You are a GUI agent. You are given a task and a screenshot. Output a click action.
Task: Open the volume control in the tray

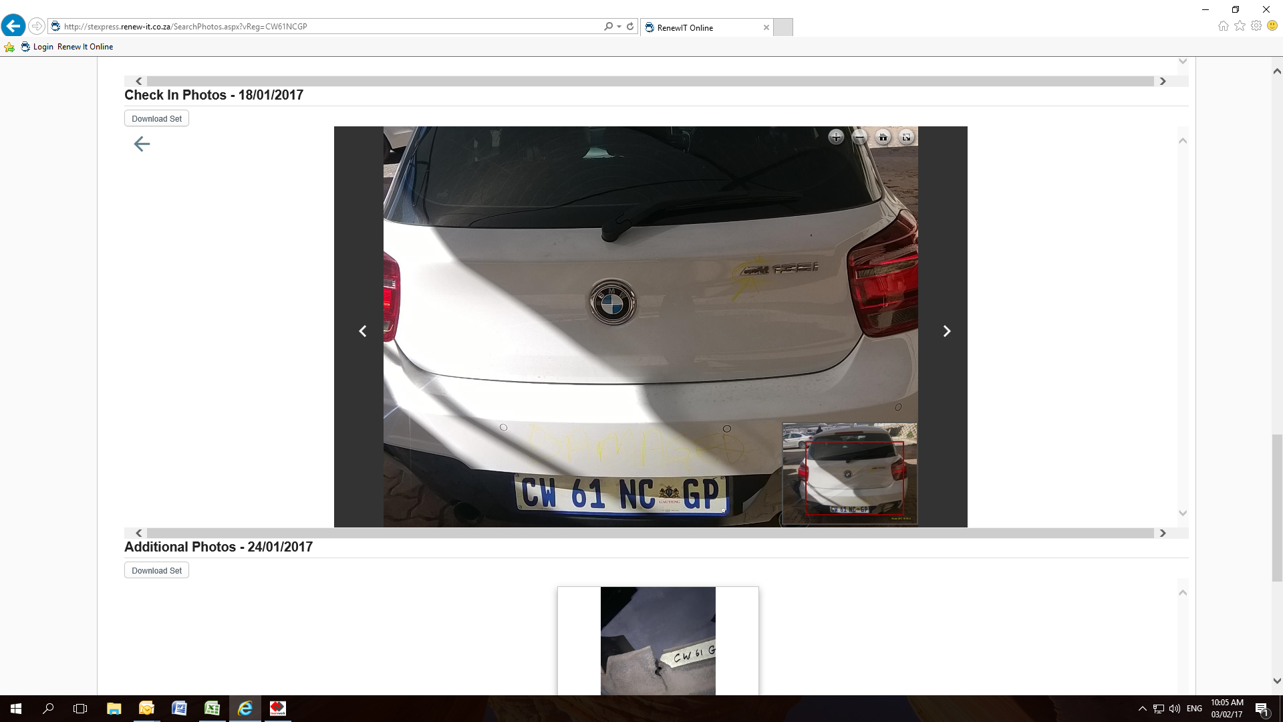1175,709
